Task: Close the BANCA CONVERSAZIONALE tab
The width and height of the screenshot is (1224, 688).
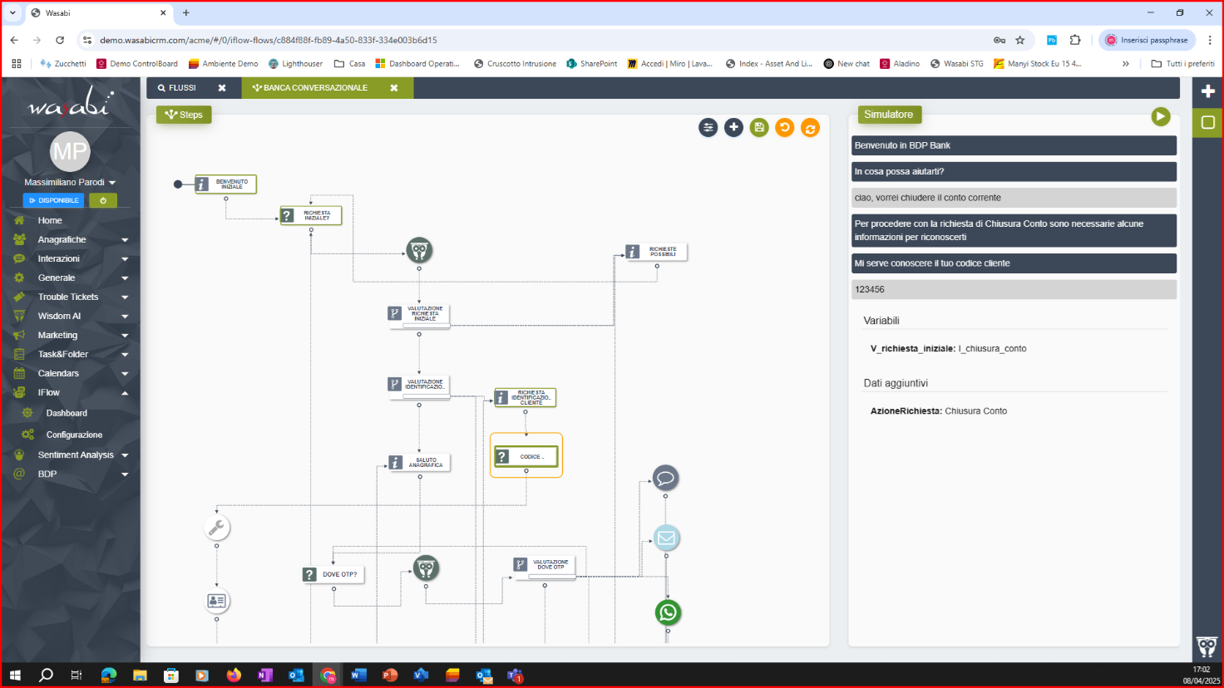Action: click(x=394, y=88)
